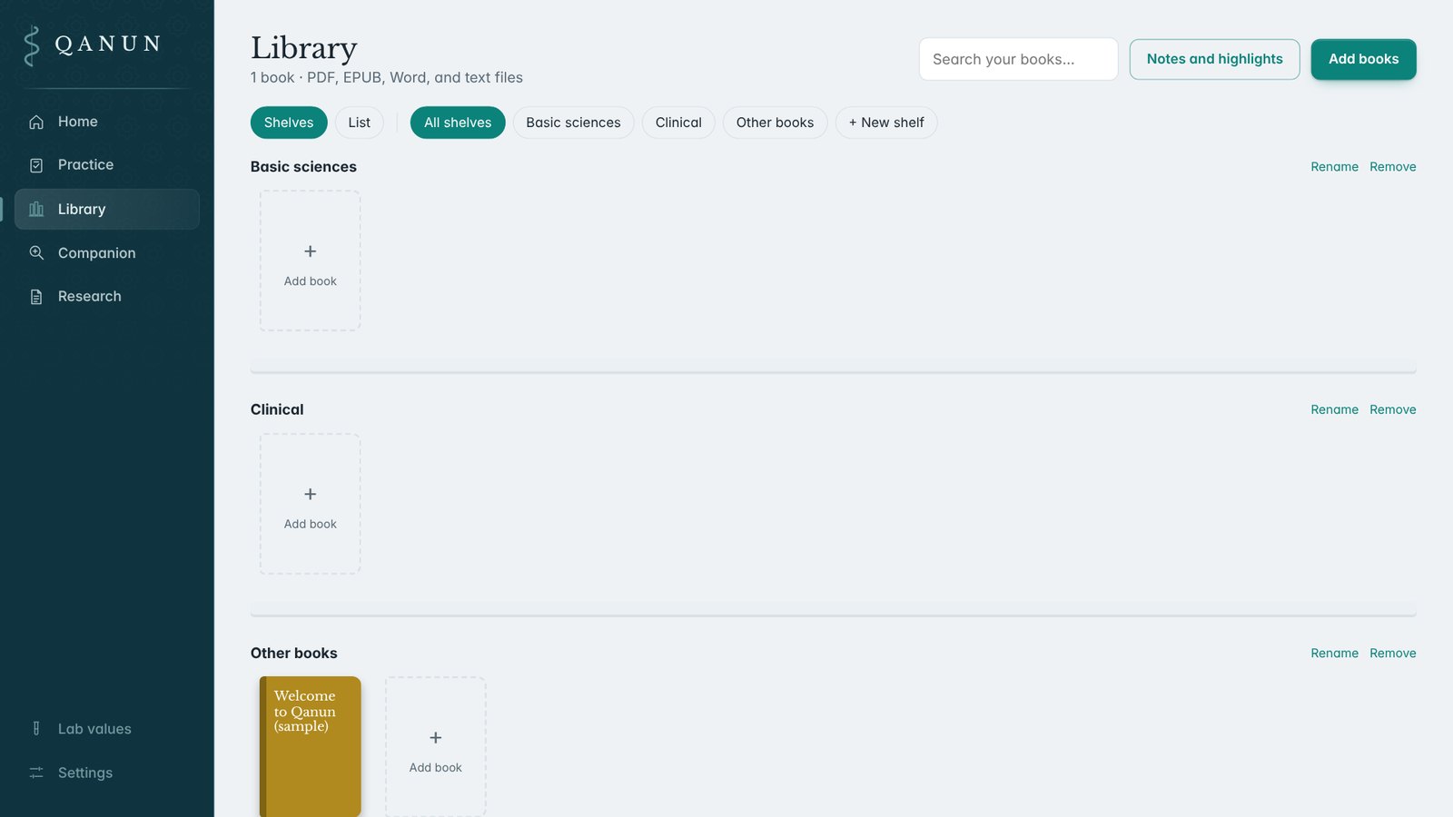Click plus icon in Clinical shelf
1453x817 pixels.
click(x=311, y=494)
